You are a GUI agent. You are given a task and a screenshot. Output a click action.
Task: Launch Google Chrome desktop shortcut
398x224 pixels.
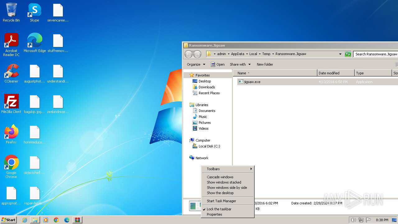[x=11, y=167]
